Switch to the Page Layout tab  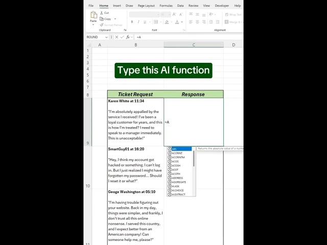pos(146,6)
